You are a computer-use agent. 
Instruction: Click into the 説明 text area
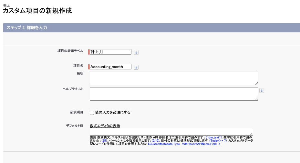[x=174, y=78]
